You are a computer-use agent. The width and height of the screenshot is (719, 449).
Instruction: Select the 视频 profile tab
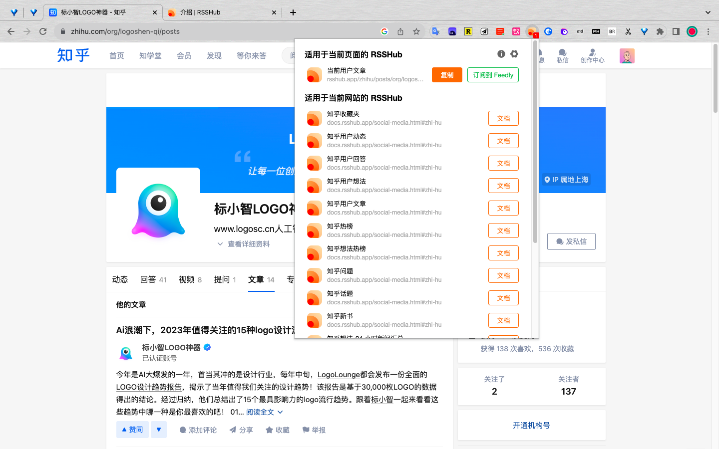(x=190, y=279)
